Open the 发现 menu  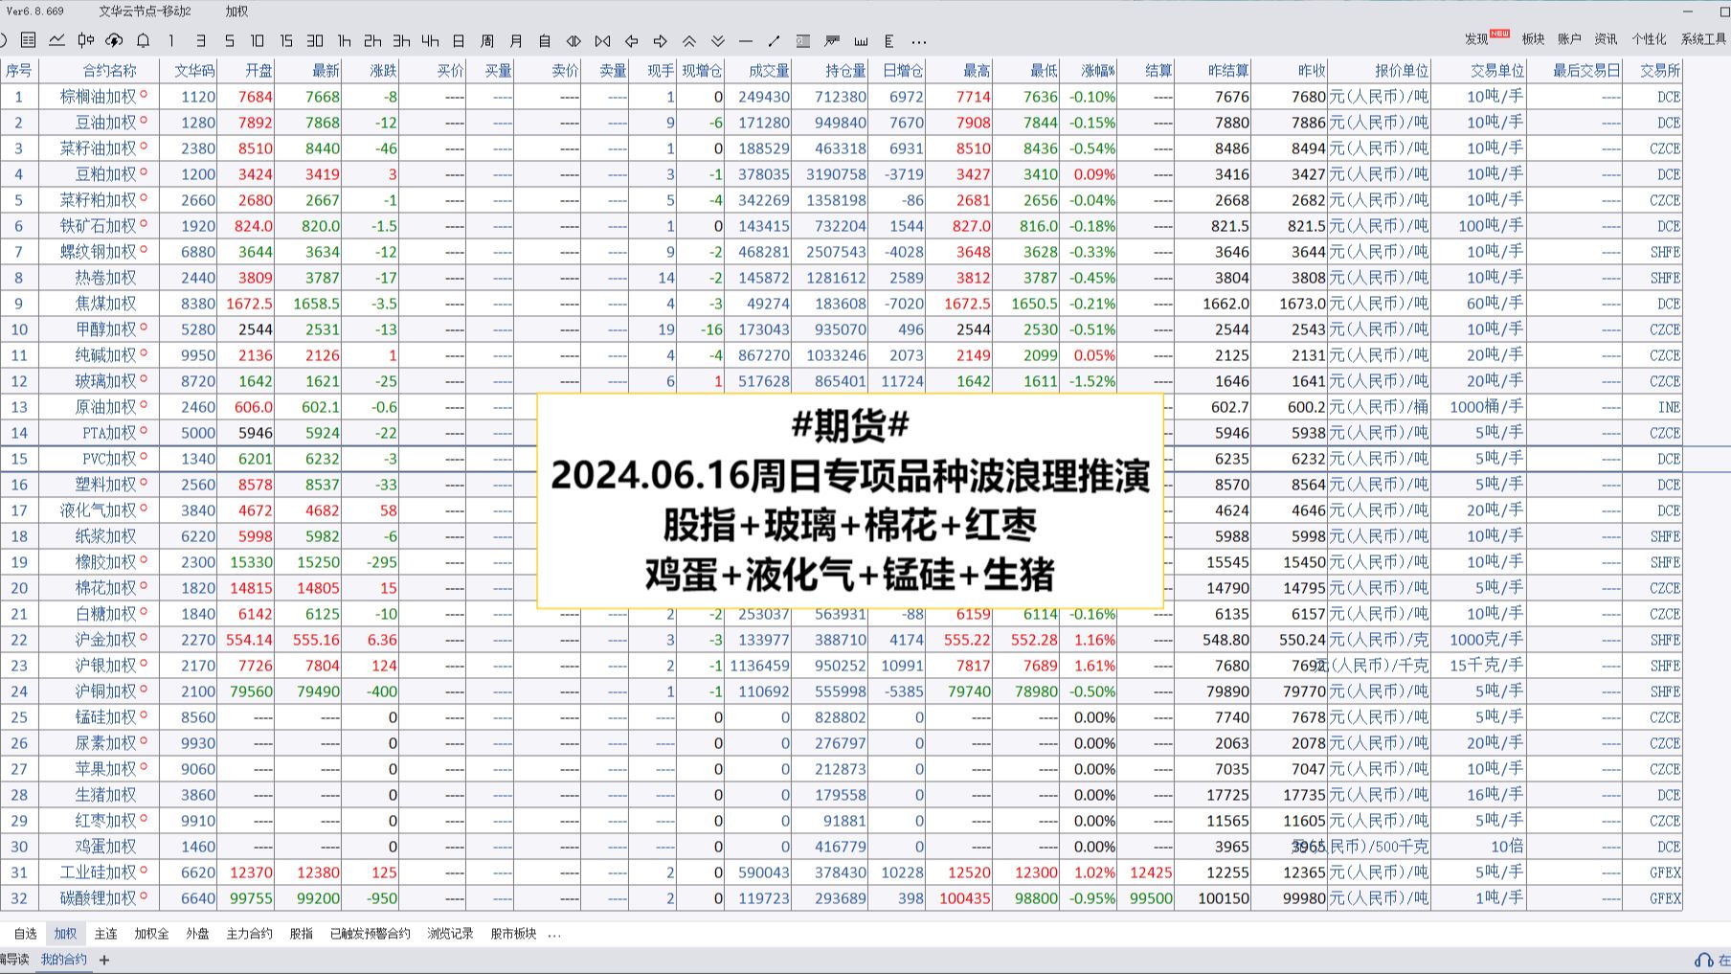tap(1476, 39)
